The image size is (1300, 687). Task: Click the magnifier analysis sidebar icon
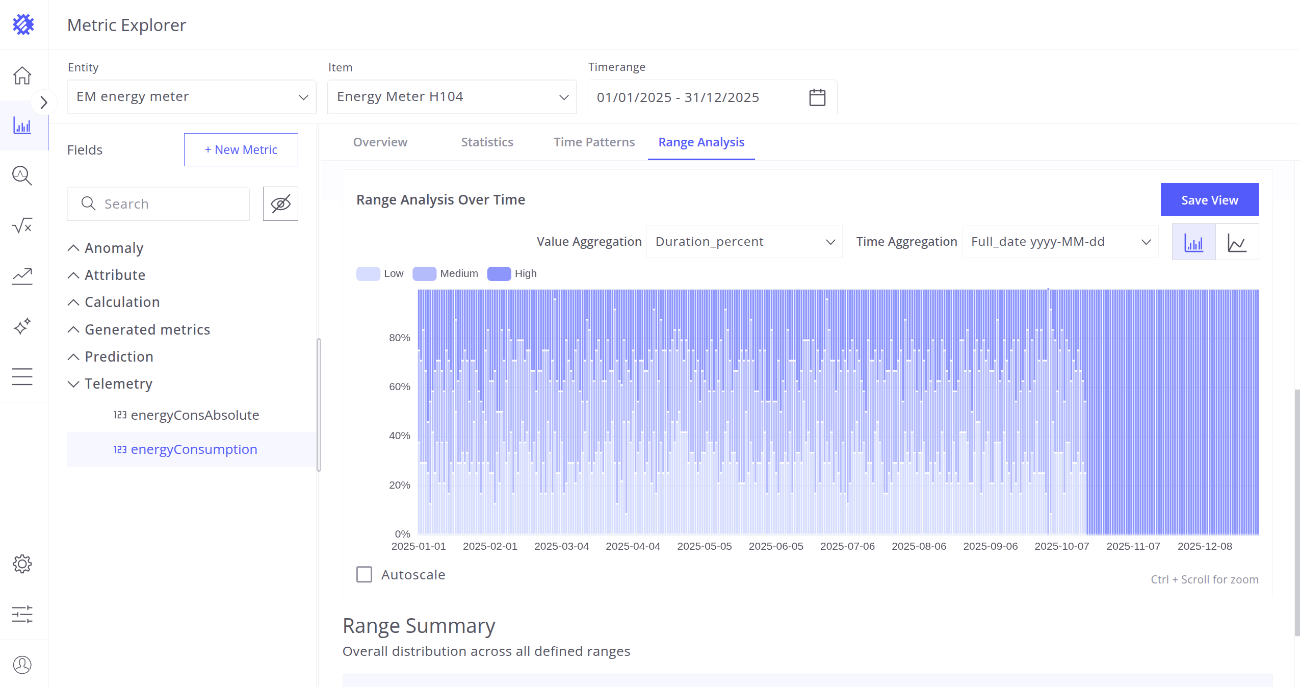tap(22, 175)
